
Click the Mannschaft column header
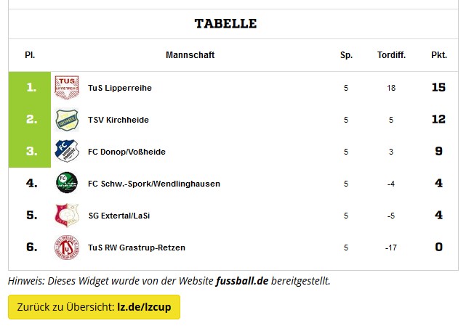click(x=190, y=55)
